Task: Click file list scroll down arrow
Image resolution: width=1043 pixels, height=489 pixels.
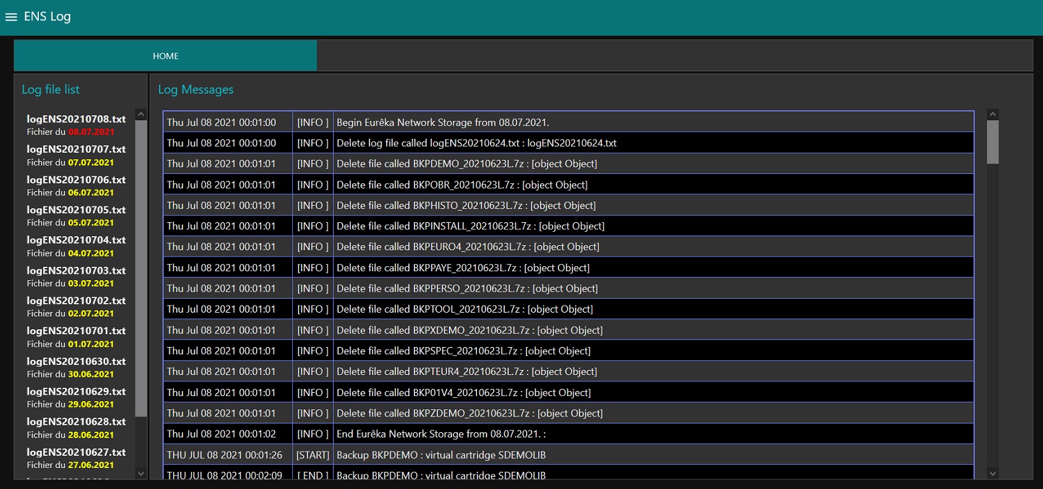Action: pyautogui.click(x=141, y=473)
